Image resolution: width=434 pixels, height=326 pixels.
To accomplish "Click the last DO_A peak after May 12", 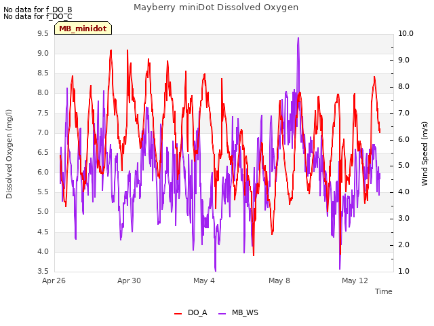I will click(x=374, y=77).
